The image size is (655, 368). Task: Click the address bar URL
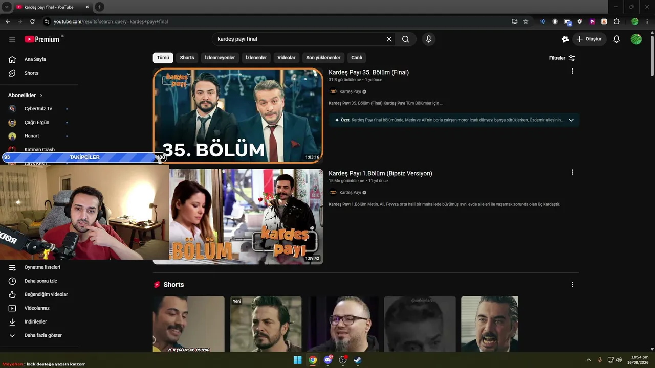[111, 21]
